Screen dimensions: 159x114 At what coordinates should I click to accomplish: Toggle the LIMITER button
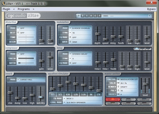(144, 100)
